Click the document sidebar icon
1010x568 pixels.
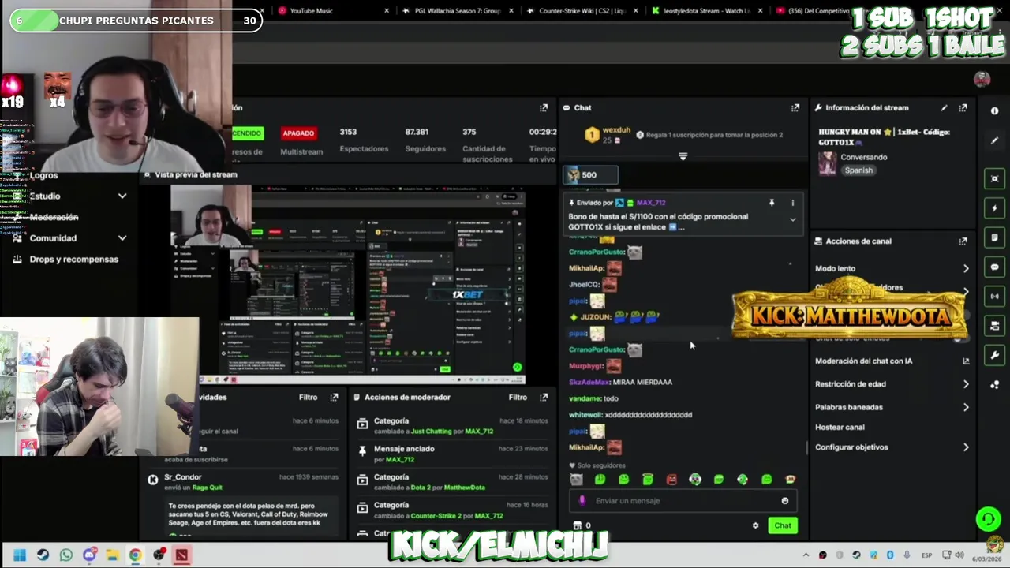994,237
